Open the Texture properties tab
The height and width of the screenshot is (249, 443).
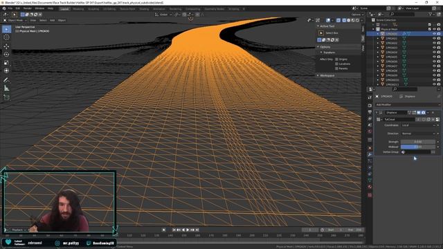(x=370, y=195)
